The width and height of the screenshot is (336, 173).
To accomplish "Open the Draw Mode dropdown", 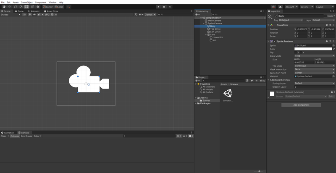I will point(314,56).
